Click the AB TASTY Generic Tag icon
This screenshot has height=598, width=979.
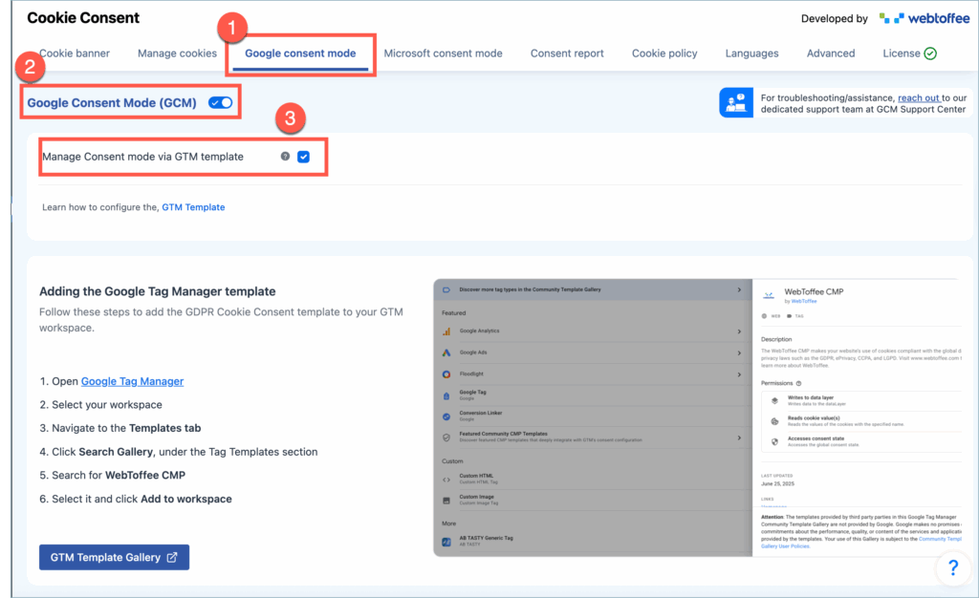pos(446,542)
